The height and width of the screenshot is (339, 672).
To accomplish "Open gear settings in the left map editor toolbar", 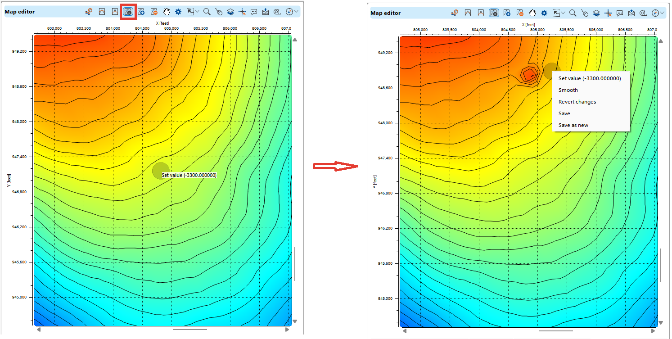I will tap(178, 12).
